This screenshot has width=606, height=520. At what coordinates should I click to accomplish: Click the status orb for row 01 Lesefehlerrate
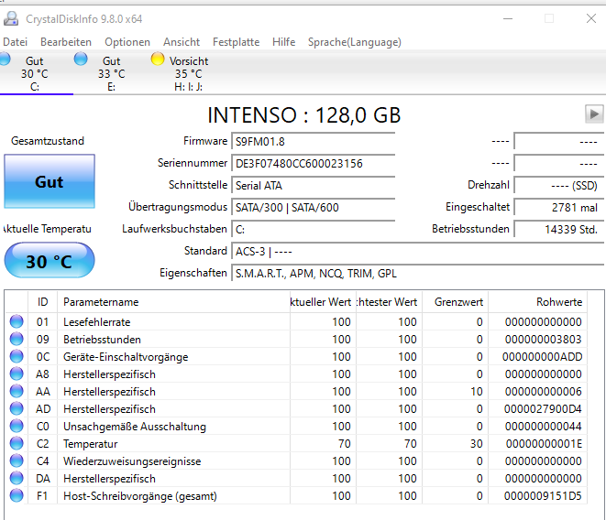click(x=17, y=321)
